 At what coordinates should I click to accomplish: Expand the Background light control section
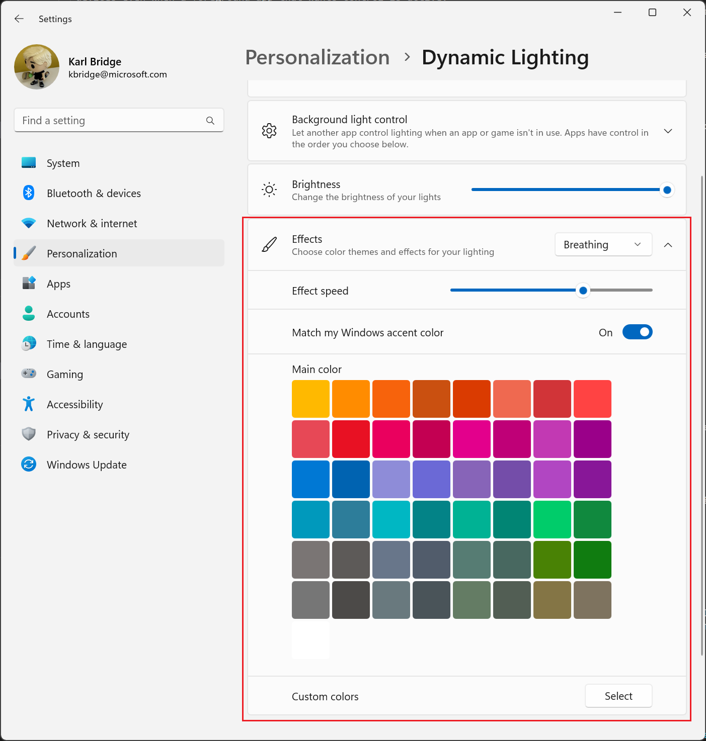668,131
